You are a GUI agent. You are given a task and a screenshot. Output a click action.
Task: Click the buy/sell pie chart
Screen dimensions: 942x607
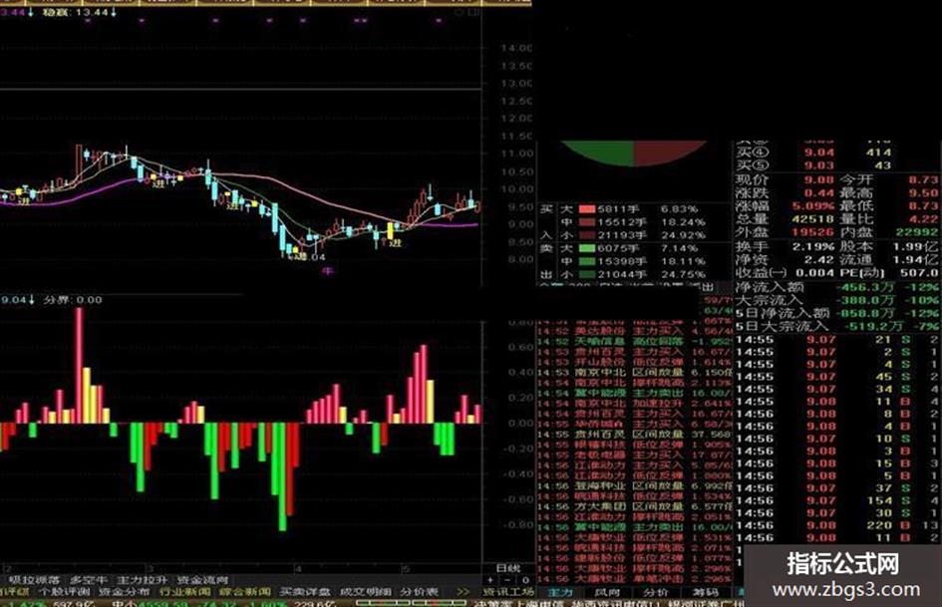(634, 152)
